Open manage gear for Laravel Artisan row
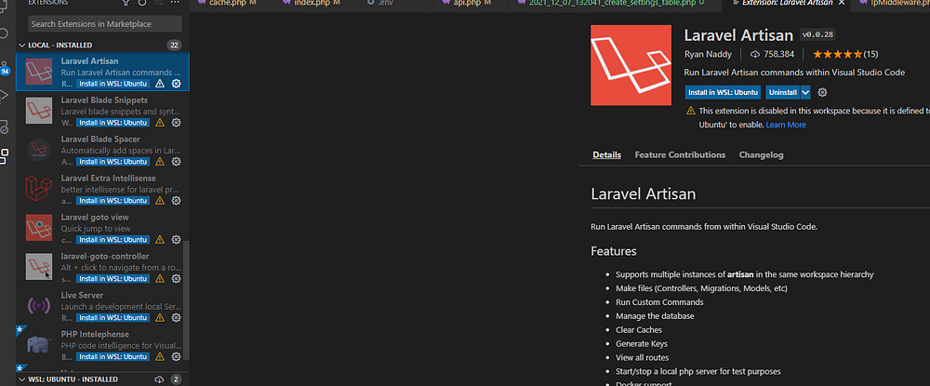Viewport: 930px width, 386px height. [176, 84]
